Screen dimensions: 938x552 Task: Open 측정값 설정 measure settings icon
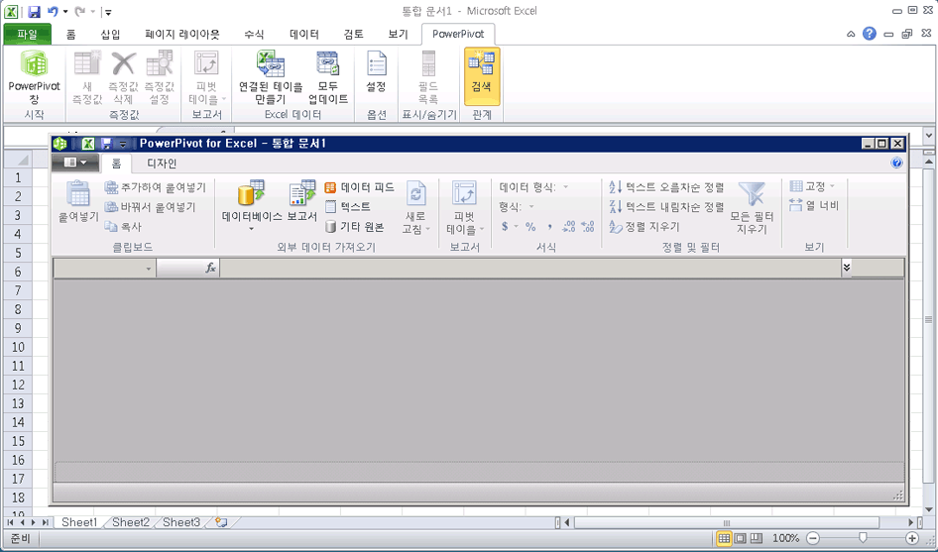tap(159, 62)
